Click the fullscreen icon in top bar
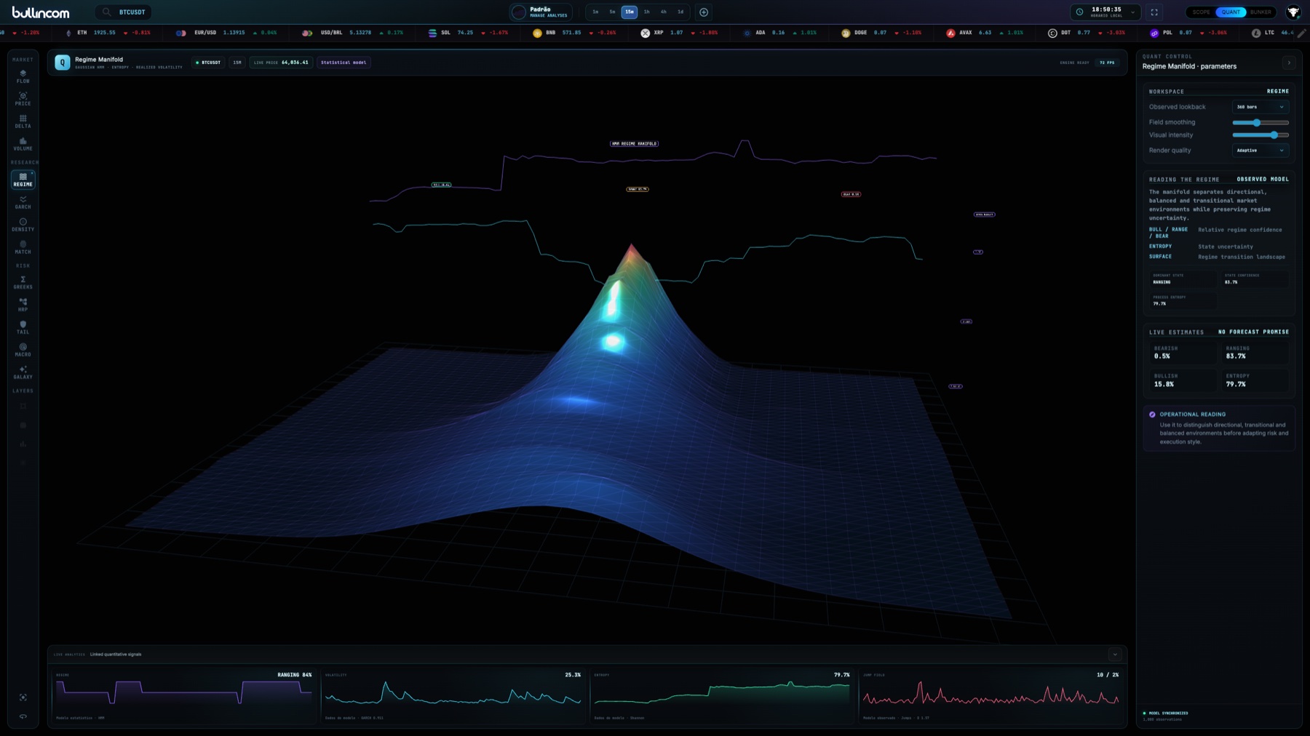This screenshot has height=736, width=1310. tap(1154, 12)
